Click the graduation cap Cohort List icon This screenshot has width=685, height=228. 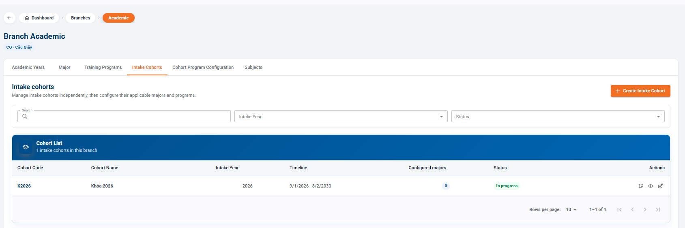[x=26, y=147]
